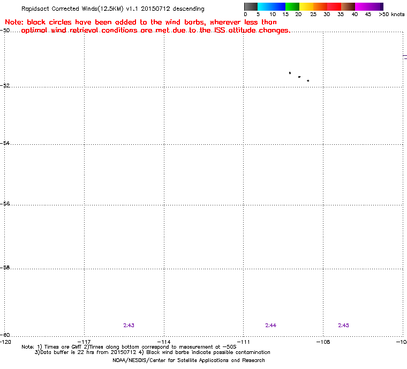Click the -108 longitude axis label

point(323,342)
